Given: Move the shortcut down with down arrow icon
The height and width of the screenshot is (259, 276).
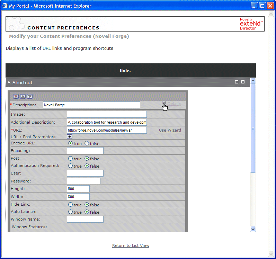Looking at the screenshot, I should (x=30, y=96).
